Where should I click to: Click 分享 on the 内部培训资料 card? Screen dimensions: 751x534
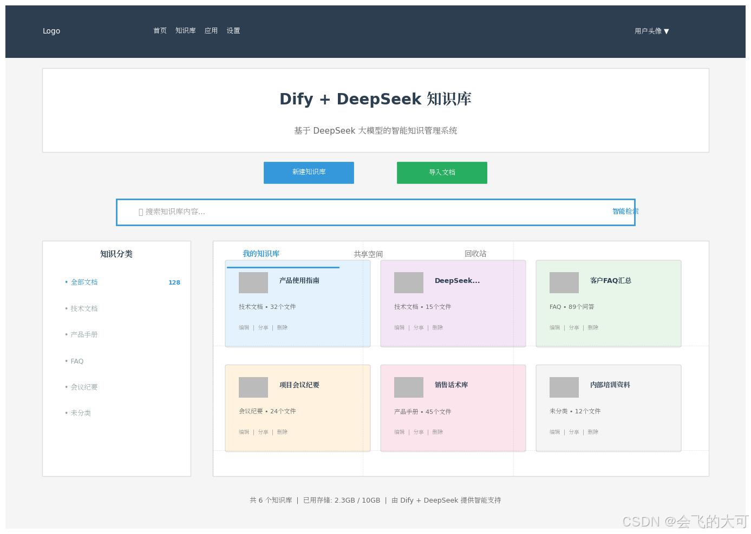click(x=574, y=432)
